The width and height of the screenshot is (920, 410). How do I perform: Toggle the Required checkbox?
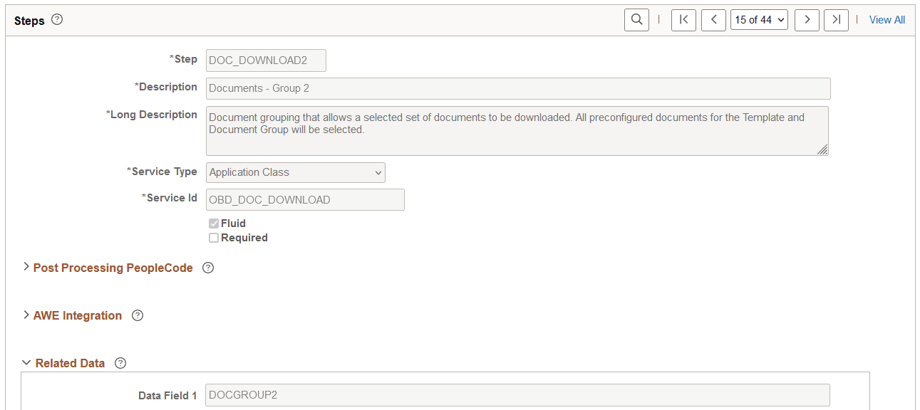point(214,237)
